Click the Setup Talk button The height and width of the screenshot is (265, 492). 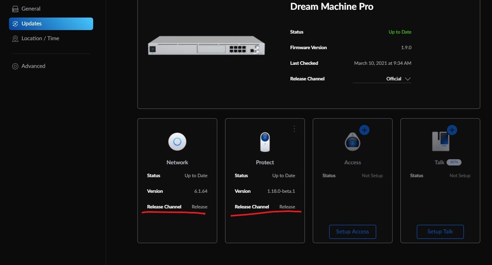coord(440,231)
